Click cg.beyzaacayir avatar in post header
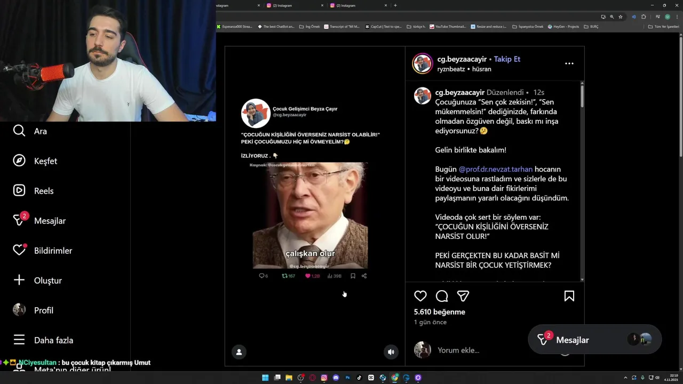Viewport: 683px width, 384px height. tap(422, 63)
